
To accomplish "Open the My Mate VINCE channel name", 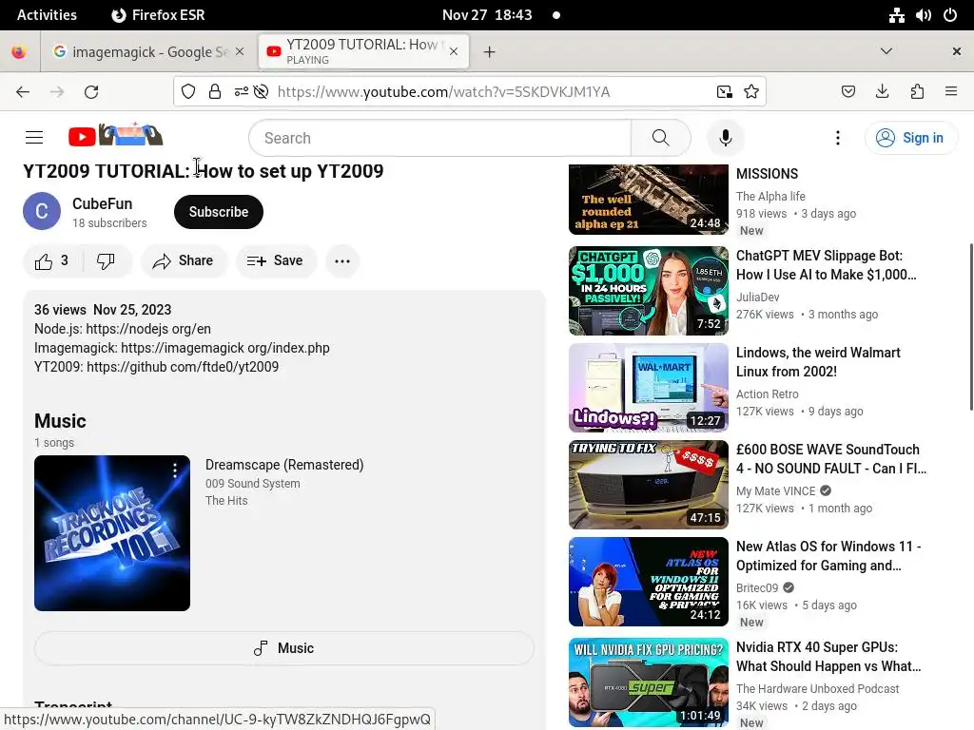I will click(776, 491).
